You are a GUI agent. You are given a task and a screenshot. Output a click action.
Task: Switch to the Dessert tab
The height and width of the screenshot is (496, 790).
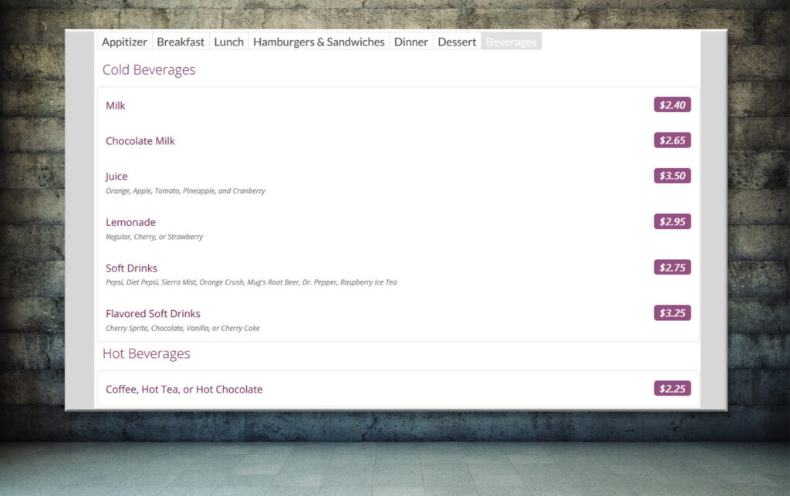[x=457, y=42]
